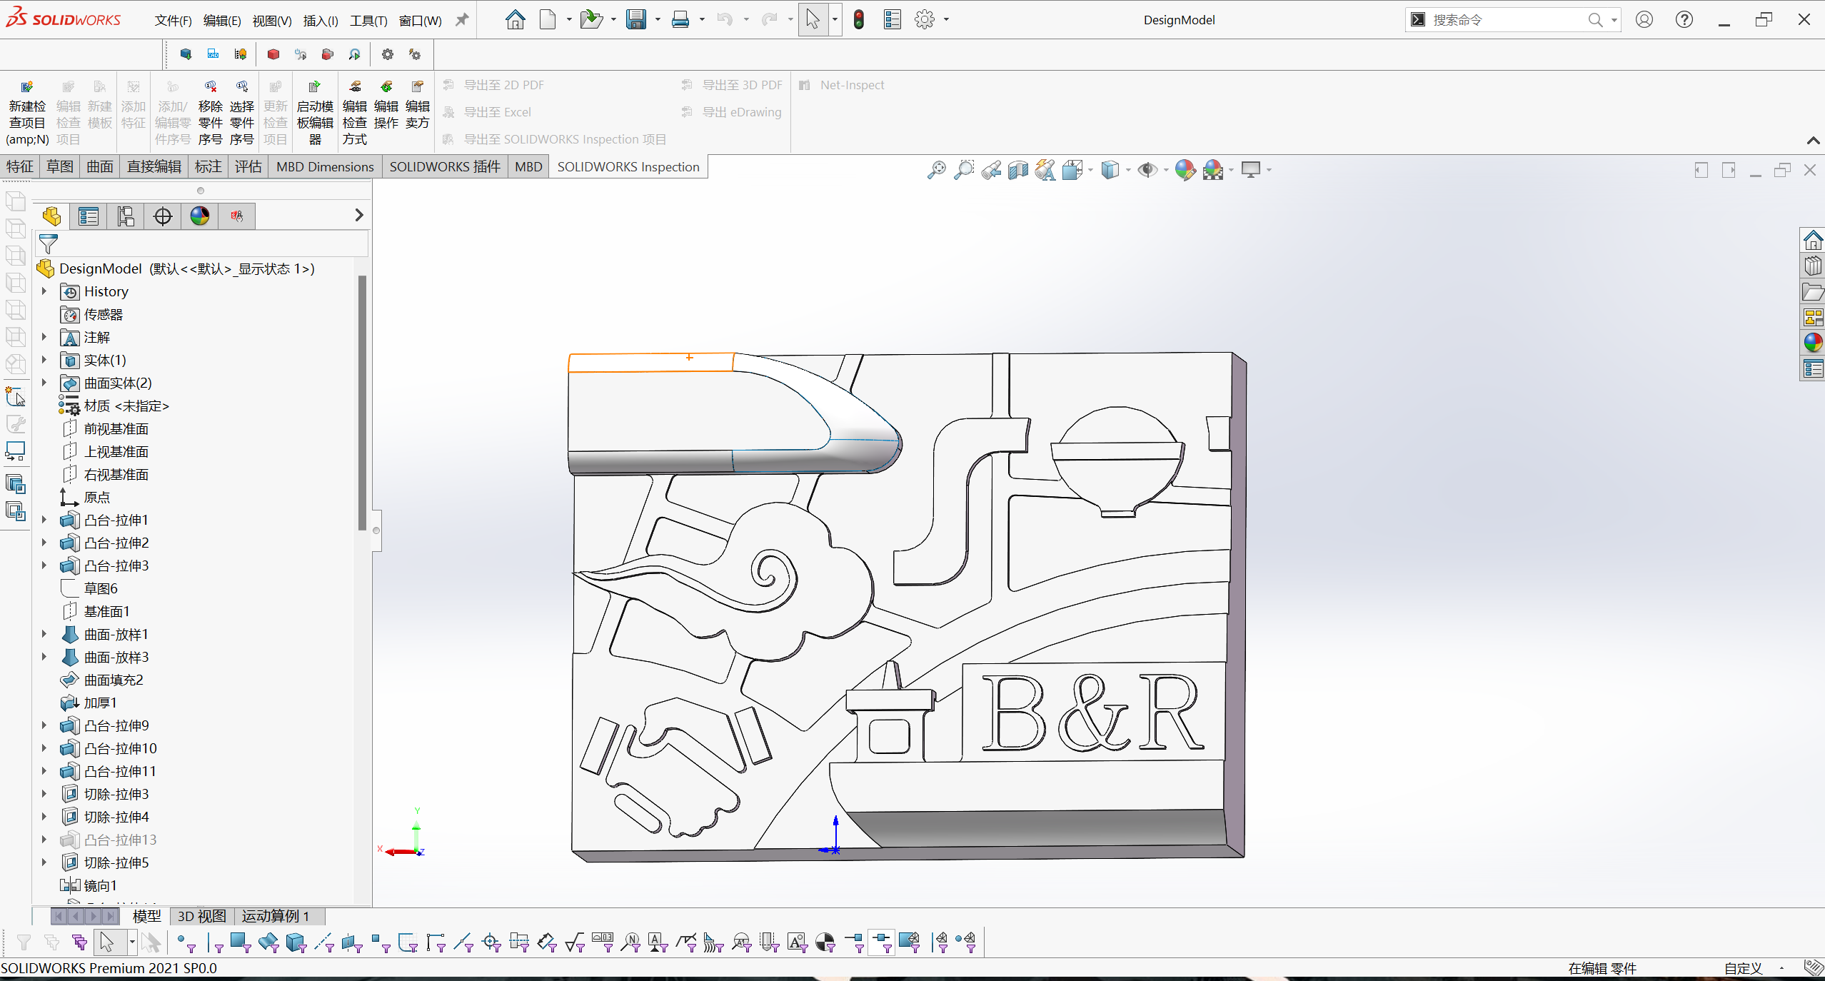The width and height of the screenshot is (1825, 981).
Task: Click the Open file icon
Action: click(x=591, y=19)
